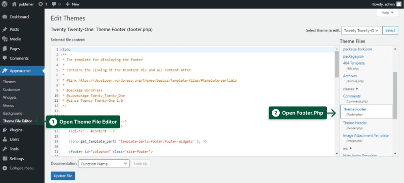Image resolution: width=404 pixels, height=183 pixels.
Task: Click the Comments icon in sidebar
Action: (x=5, y=58)
